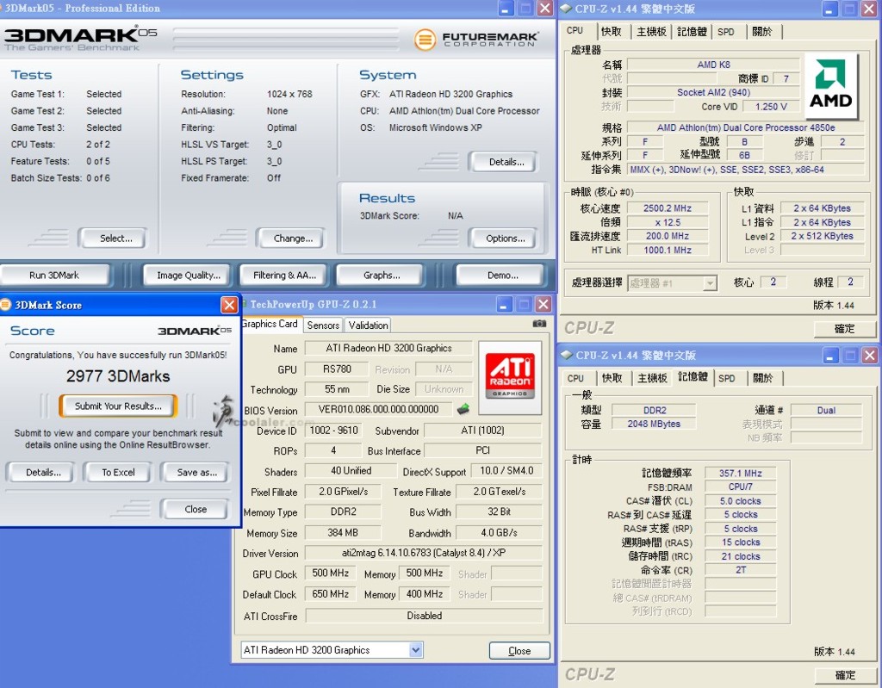Open Image Quality settings in 3DMark05

click(x=189, y=275)
